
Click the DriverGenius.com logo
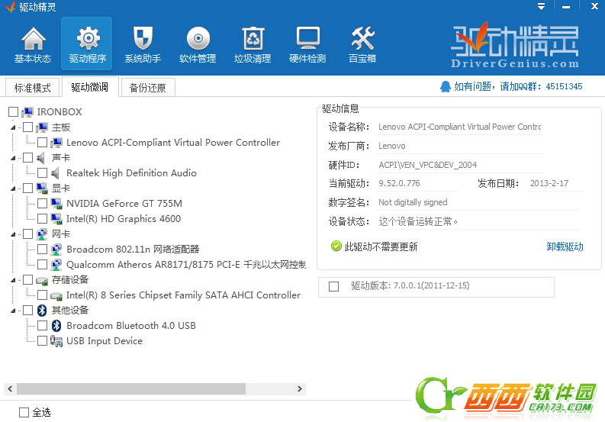pyautogui.click(x=515, y=46)
